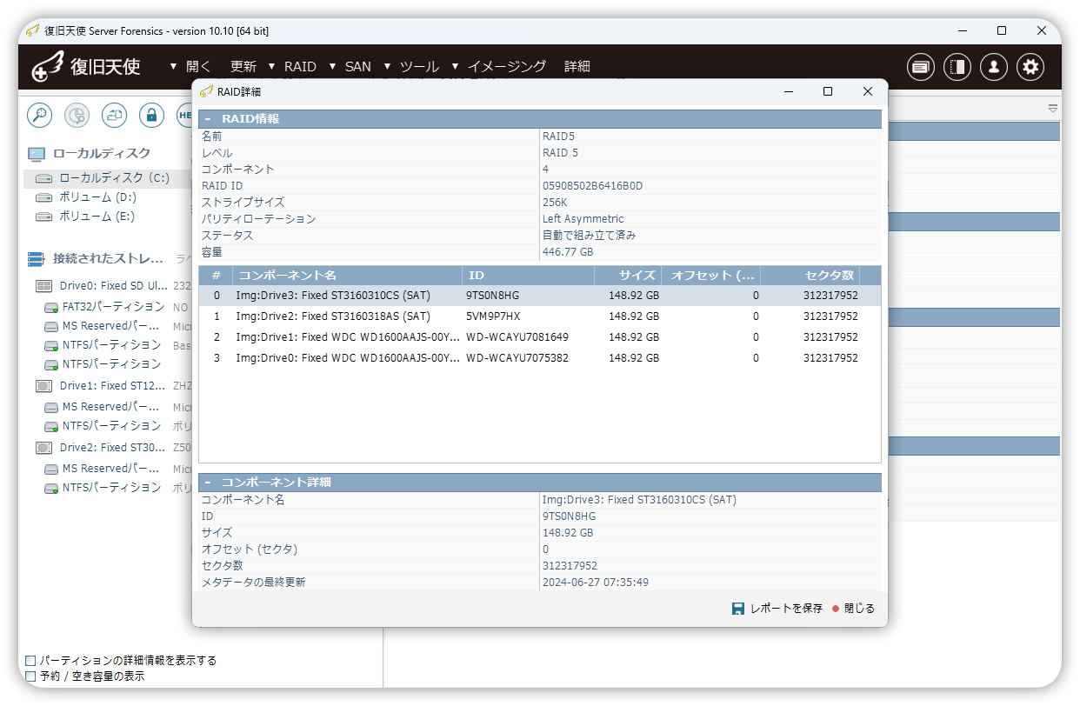The width and height of the screenshot is (1080, 706).
Task: Enable 予約 / 空き容量の表示 checkbox
Action: click(31, 676)
